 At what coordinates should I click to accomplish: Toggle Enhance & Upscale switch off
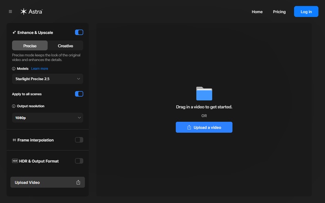tap(79, 32)
